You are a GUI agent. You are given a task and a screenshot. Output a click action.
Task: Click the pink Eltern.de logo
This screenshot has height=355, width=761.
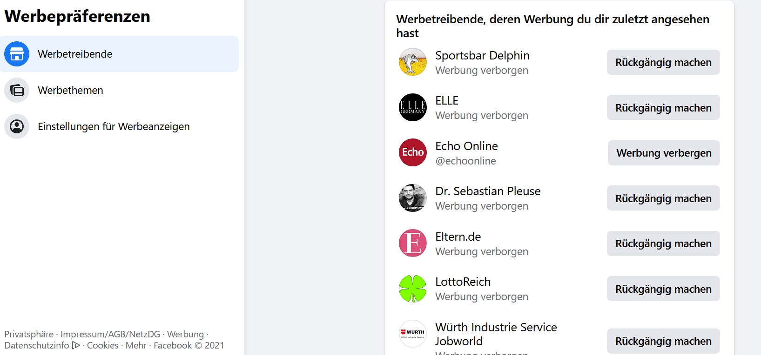click(413, 243)
